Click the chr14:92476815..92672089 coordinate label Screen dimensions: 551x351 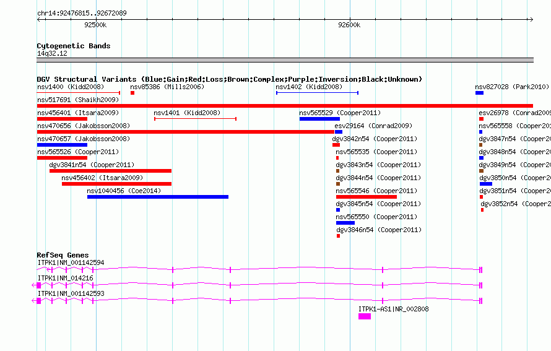[x=82, y=13]
